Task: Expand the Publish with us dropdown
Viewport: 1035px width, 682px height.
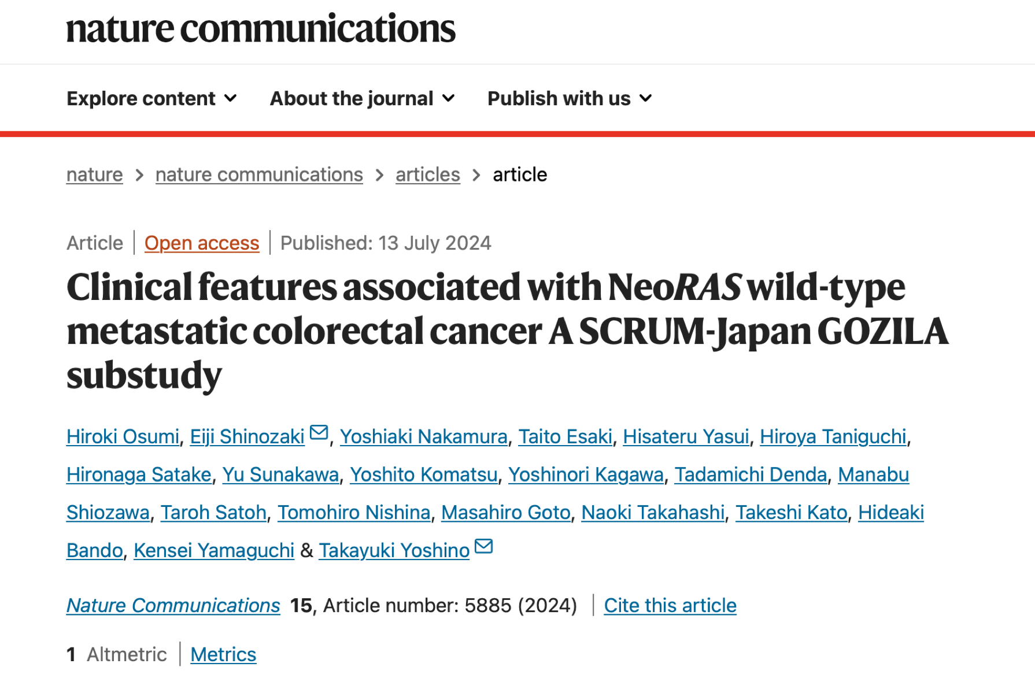Action: (x=569, y=98)
